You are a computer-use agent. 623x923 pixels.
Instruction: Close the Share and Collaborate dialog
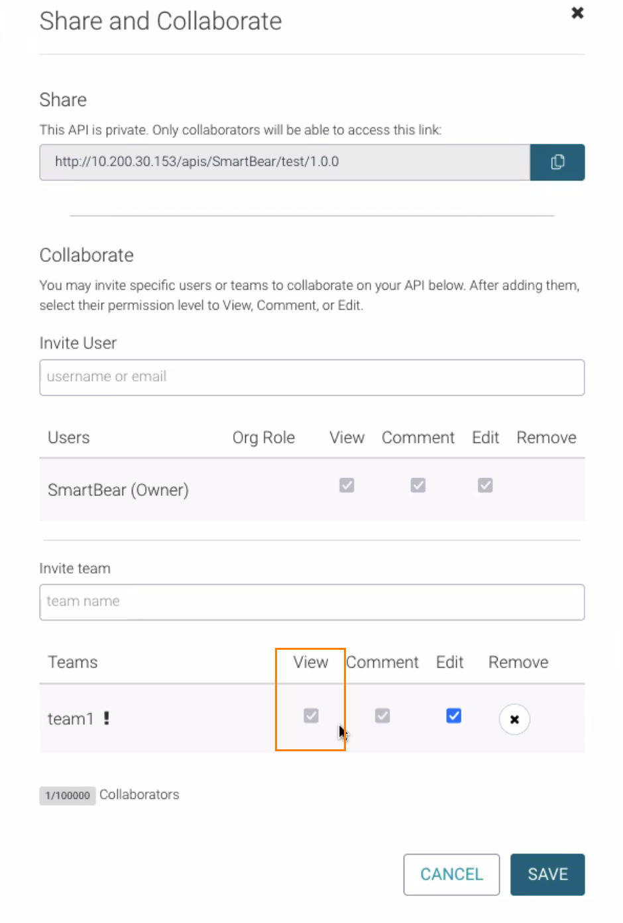577,13
